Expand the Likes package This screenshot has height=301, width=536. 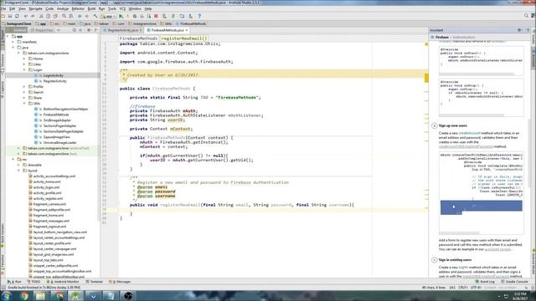[24, 64]
